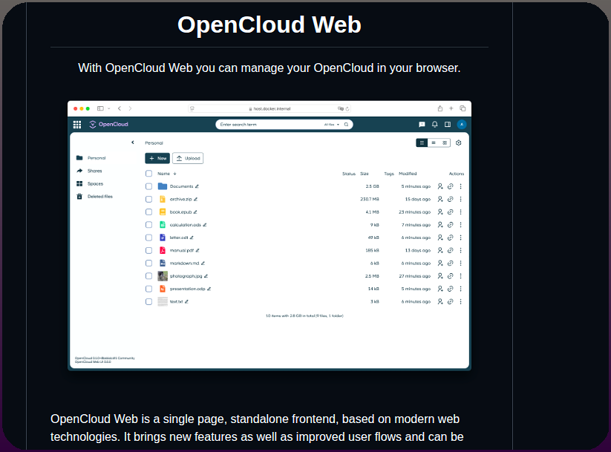Click the Size column header

point(365,174)
